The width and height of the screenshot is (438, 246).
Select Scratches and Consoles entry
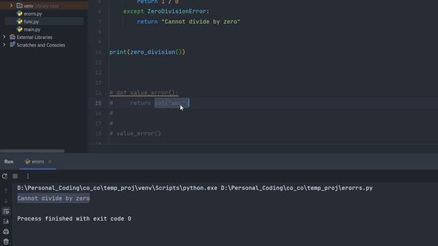[41, 45]
